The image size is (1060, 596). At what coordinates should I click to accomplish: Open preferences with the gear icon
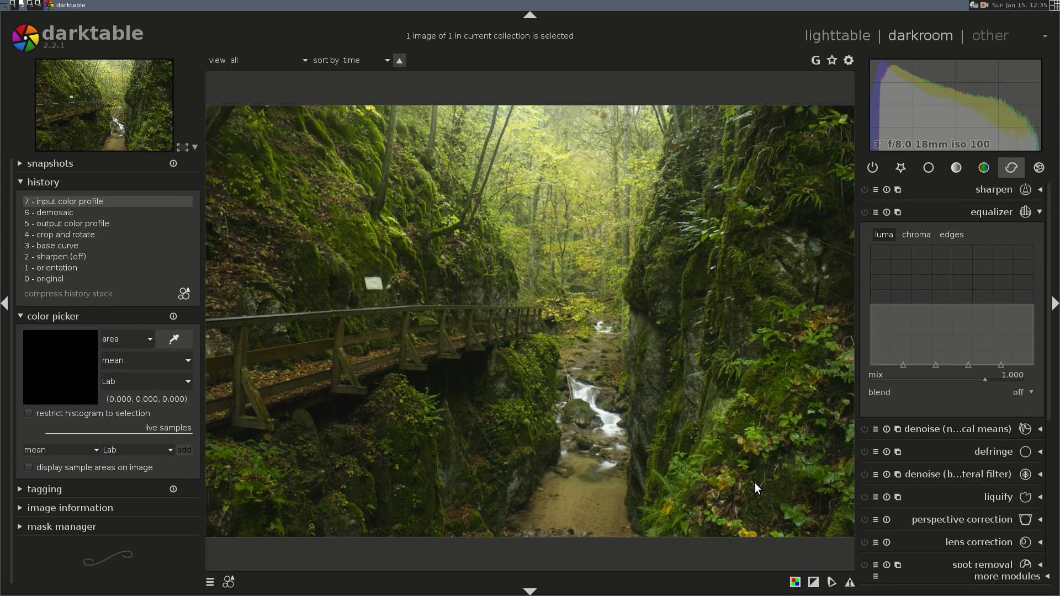point(849,61)
